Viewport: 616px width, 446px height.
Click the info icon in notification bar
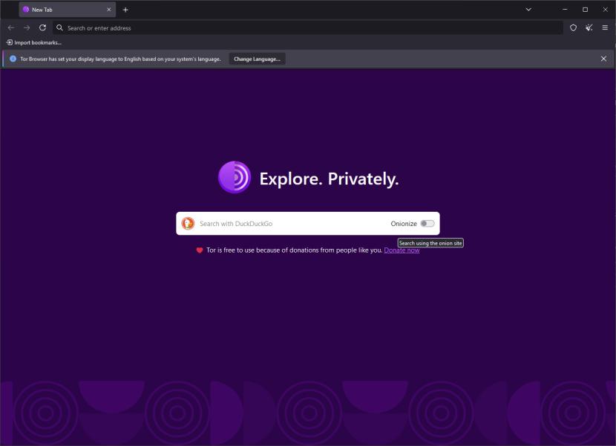point(13,59)
